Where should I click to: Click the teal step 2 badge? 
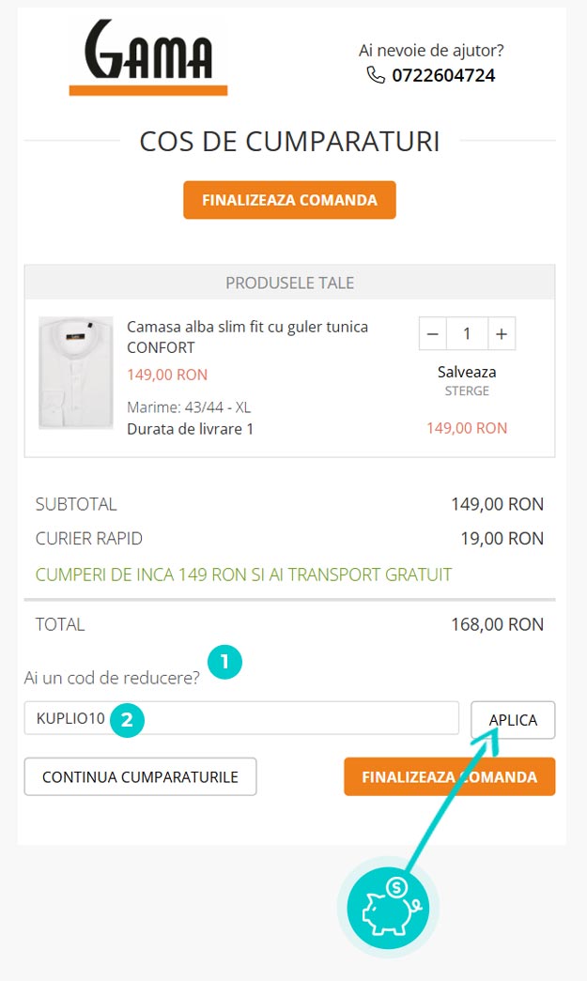pos(127,721)
